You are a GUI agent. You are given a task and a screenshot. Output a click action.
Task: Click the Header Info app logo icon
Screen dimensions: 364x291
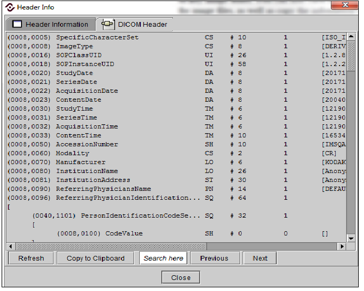tap(10, 7)
